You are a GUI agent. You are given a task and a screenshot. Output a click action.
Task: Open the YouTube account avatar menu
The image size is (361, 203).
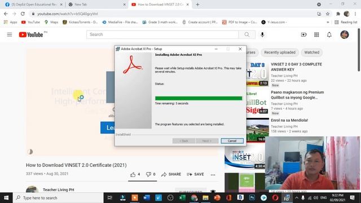click(x=345, y=34)
